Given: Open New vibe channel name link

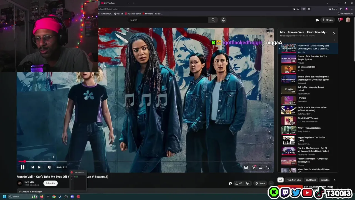Looking at the screenshot, I should [29, 182].
